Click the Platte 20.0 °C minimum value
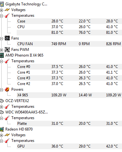The image size is (122, 152). pyautogui.click(x=85, y=124)
